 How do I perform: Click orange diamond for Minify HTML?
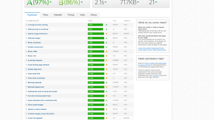click(x=106, y=51)
